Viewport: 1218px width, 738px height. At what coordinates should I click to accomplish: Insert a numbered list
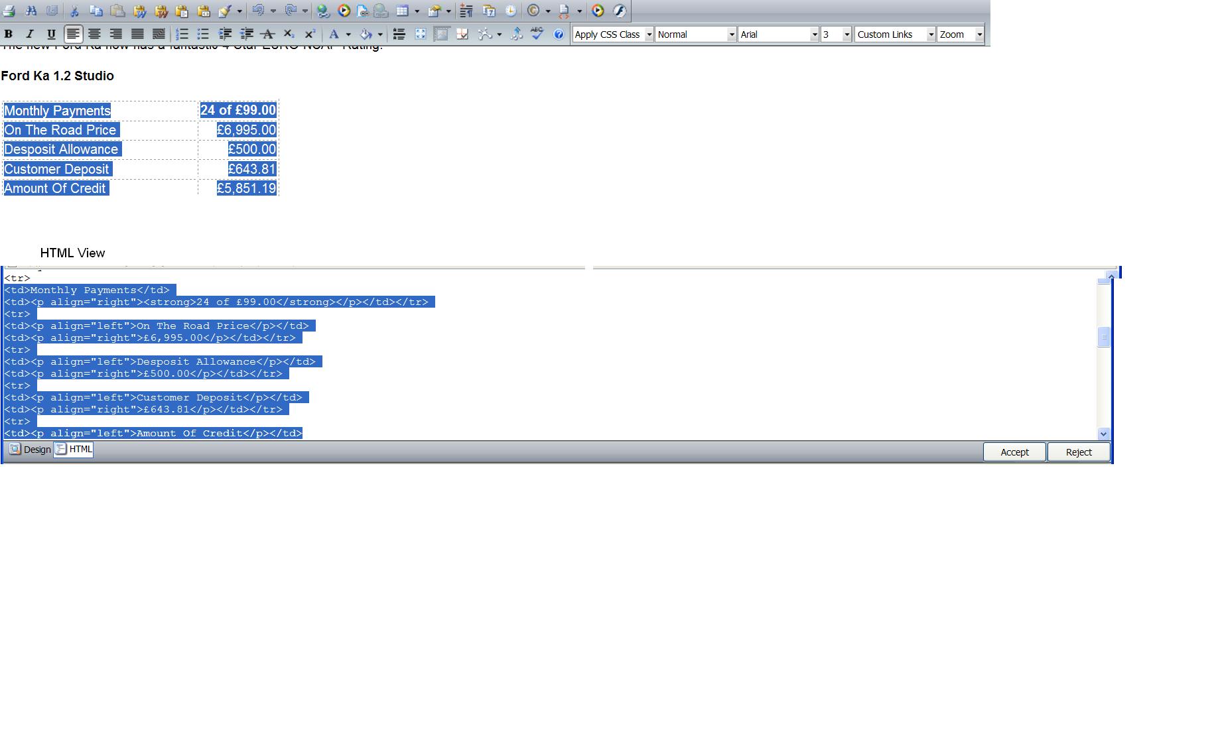point(182,34)
